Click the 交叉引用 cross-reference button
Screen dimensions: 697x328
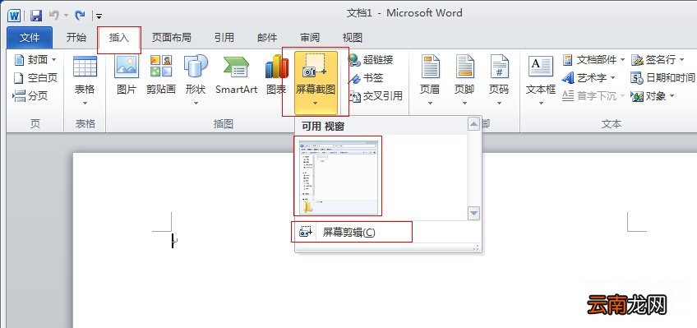pos(376,95)
